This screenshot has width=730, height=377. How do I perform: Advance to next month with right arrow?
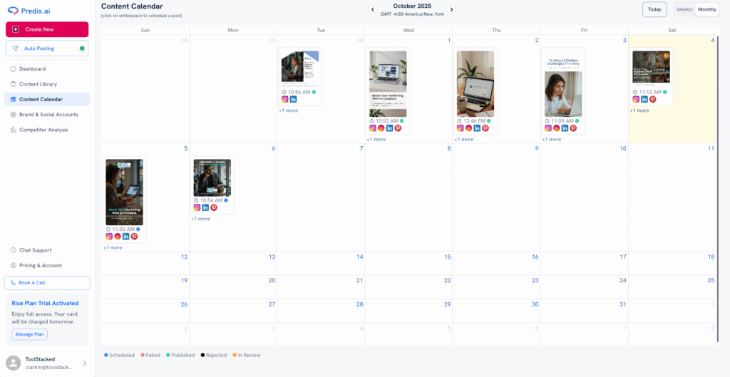pyautogui.click(x=451, y=9)
